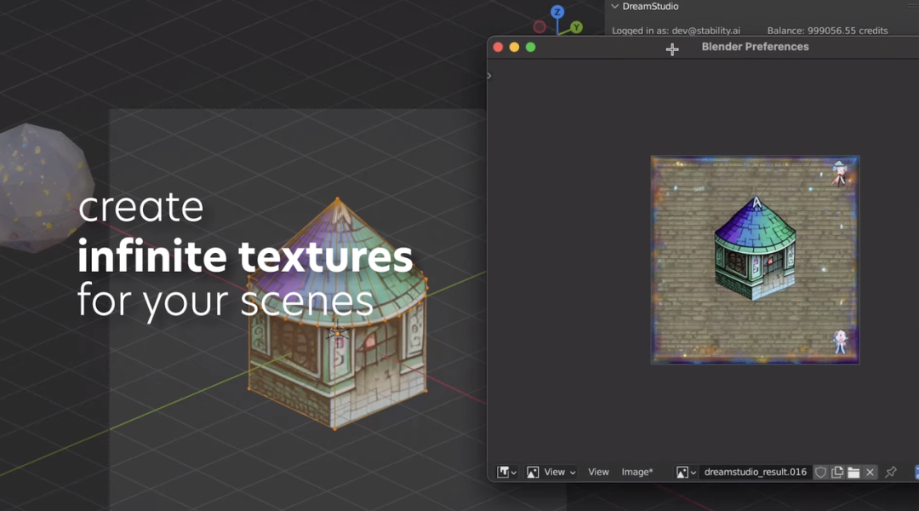Viewport: 919px width, 511px height.
Task: Open the Image* menu
Action: (x=637, y=472)
